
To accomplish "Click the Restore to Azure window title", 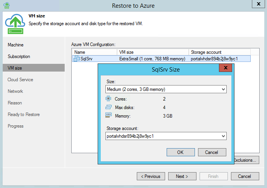I will pos(133,6).
